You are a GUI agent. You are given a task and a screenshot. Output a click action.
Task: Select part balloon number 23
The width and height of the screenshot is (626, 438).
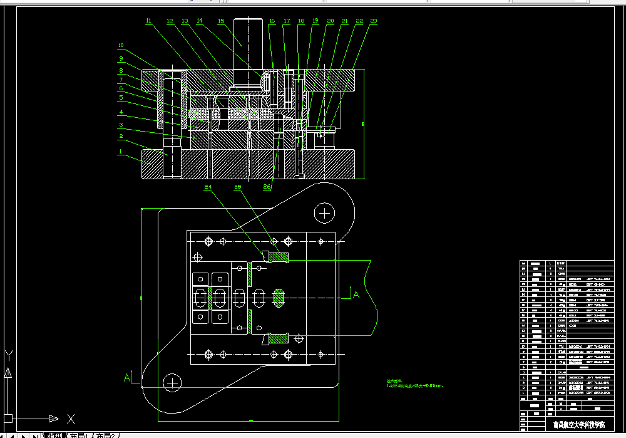(x=373, y=21)
